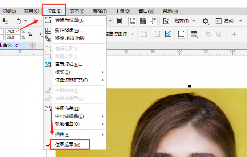This screenshot has width=247, height=157.
Task: Click the 描摹位图(T) button
Action: [117, 34]
